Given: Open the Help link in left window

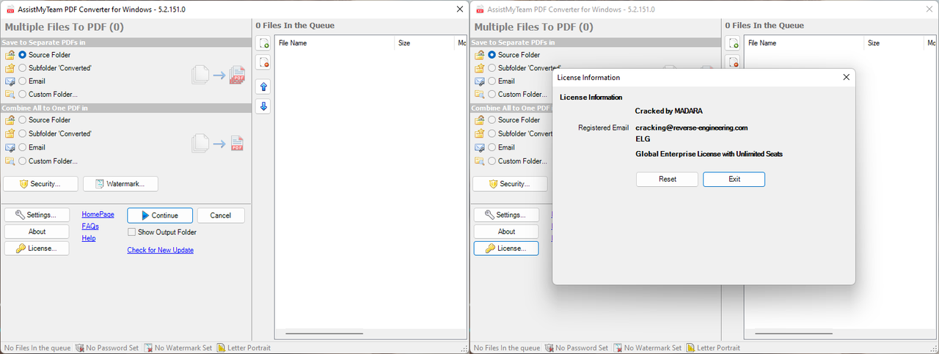Looking at the screenshot, I should pos(89,238).
